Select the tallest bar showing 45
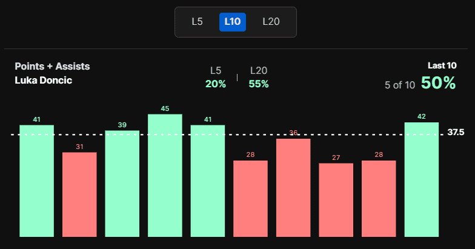The image size is (475, 249). 165,175
